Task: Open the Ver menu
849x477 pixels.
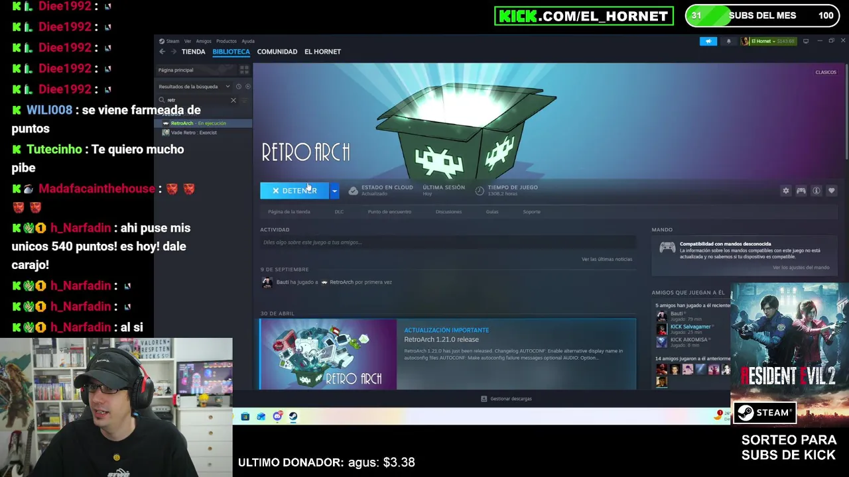Action: click(x=188, y=41)
